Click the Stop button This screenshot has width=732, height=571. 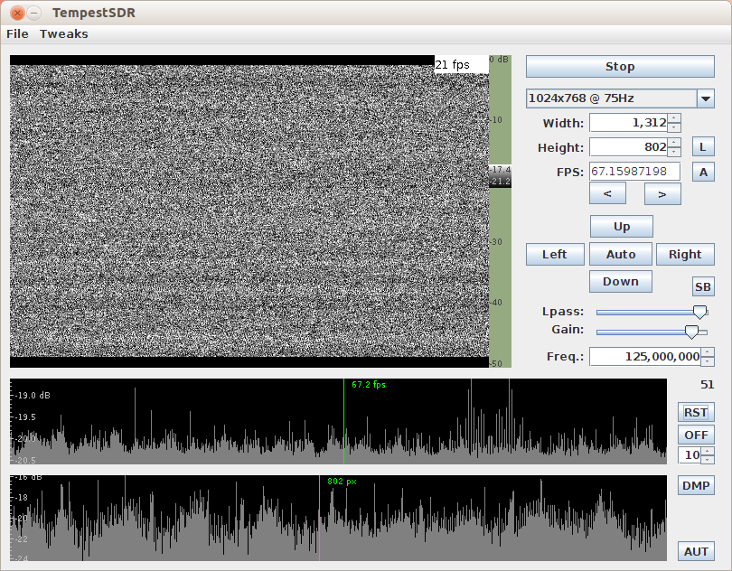620,67
